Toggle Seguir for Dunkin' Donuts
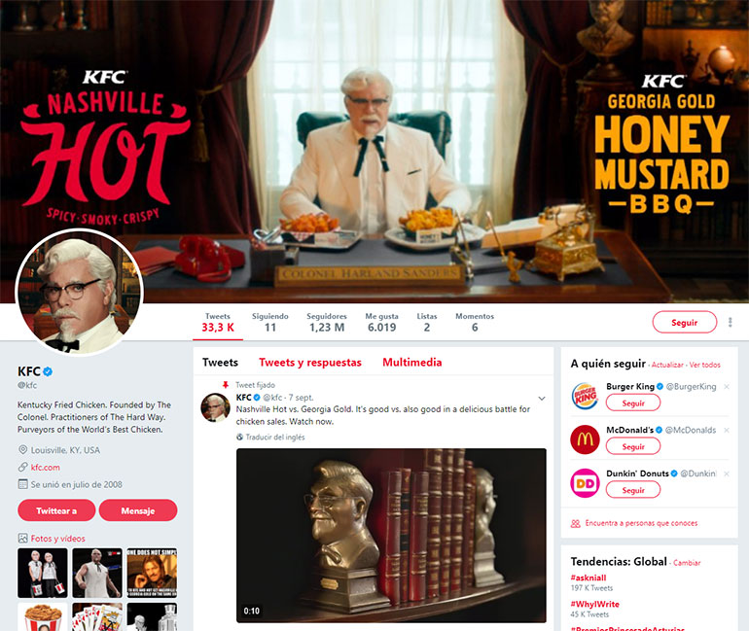This screenshot has width=749, height=631. [633, 490]
